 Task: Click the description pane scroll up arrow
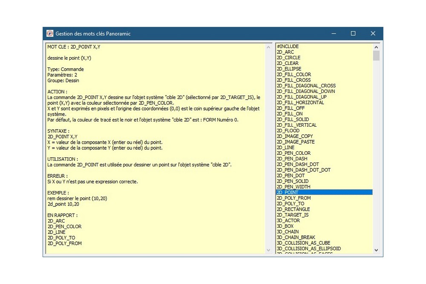point(268,47)
